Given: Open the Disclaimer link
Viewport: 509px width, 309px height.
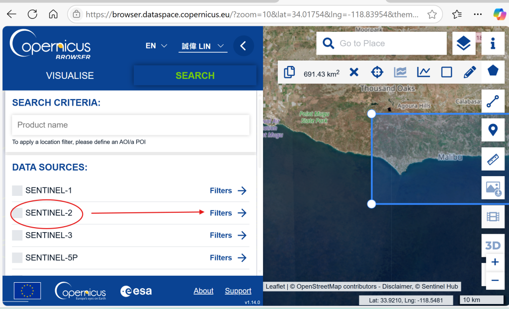Looking at the screenshot, I should (x=397, y=286).
